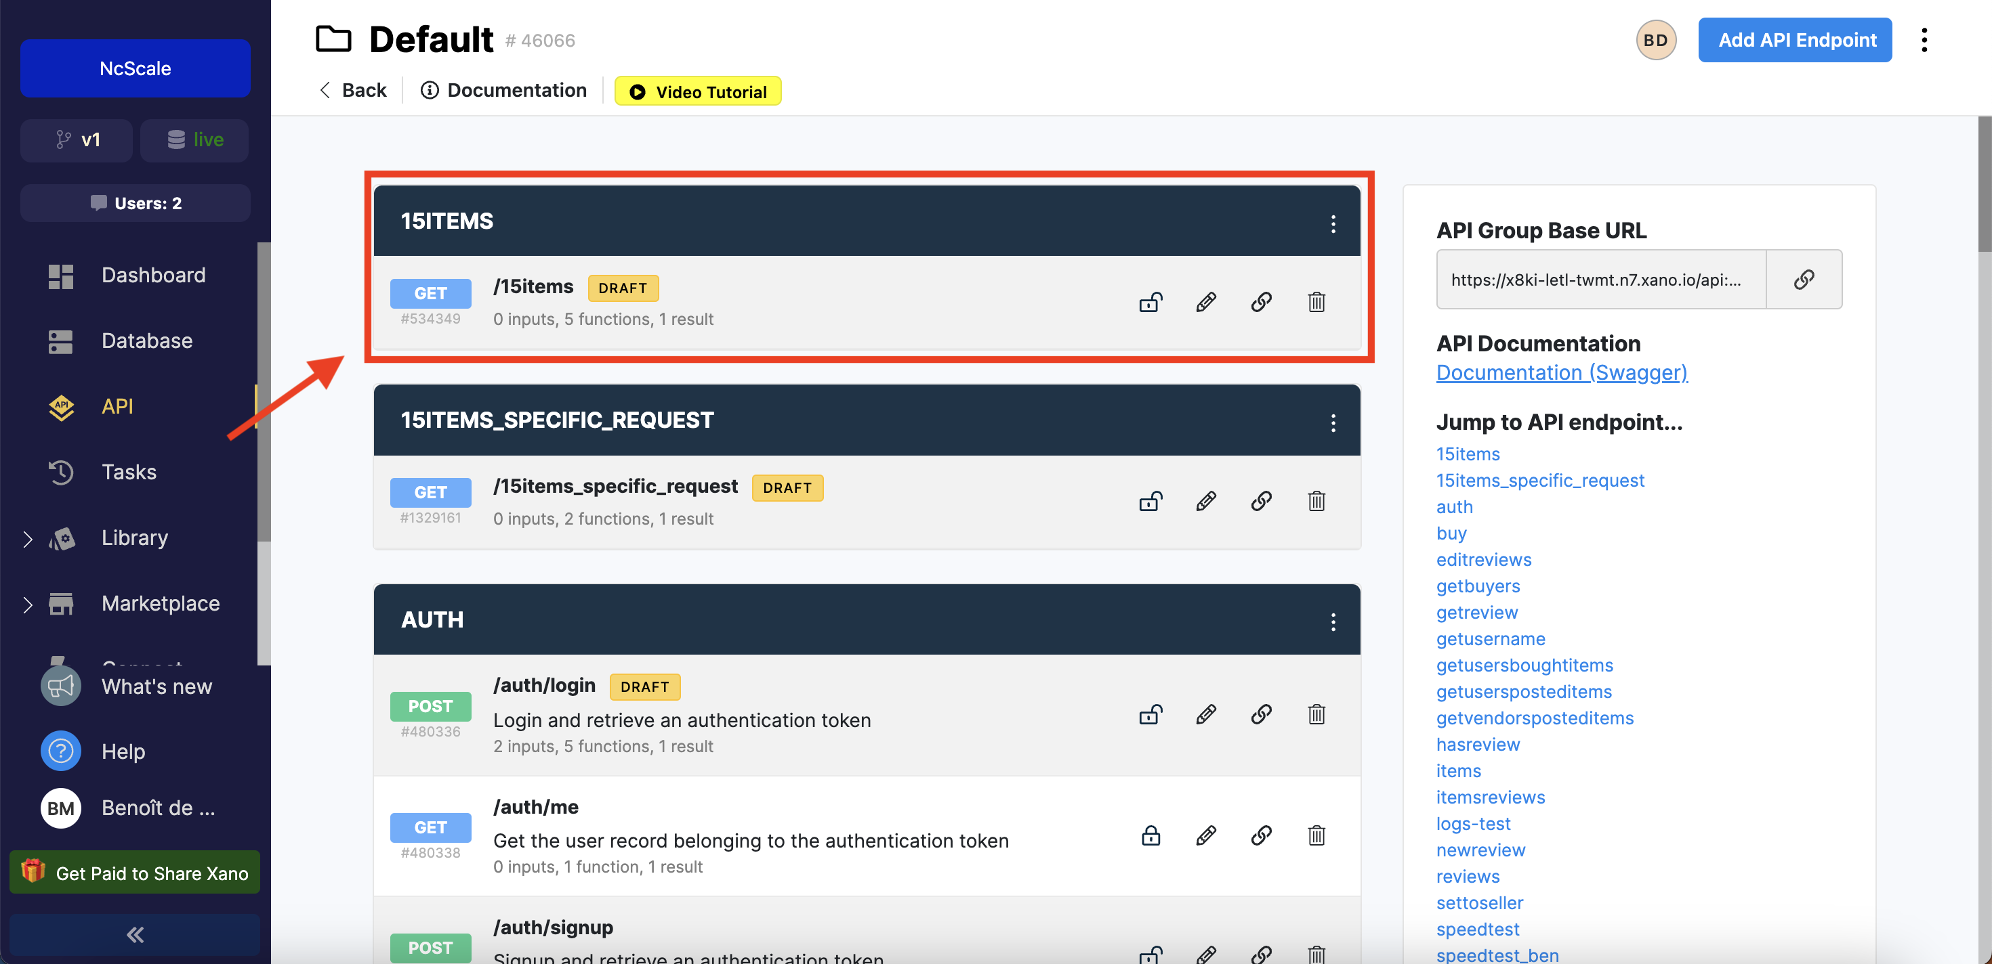The image size is (1992, 964).
Task: Edit the /auth/me endpoint pencil icon
Action: point(1205,836)
